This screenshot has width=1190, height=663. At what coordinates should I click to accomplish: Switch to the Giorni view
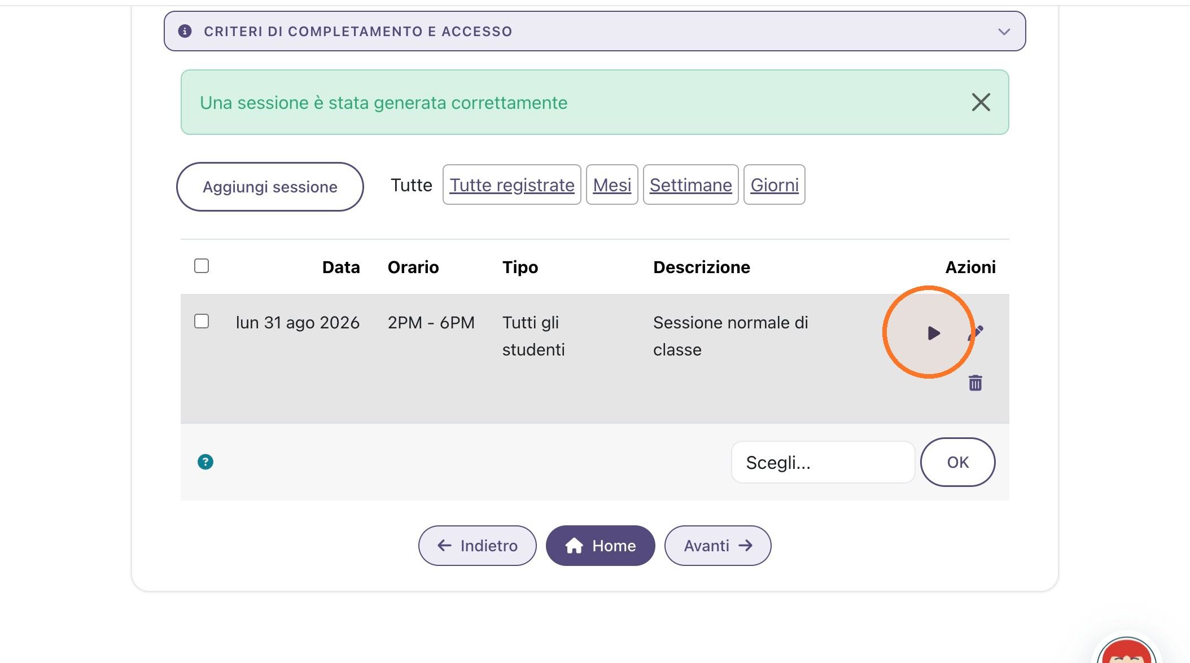775,185
